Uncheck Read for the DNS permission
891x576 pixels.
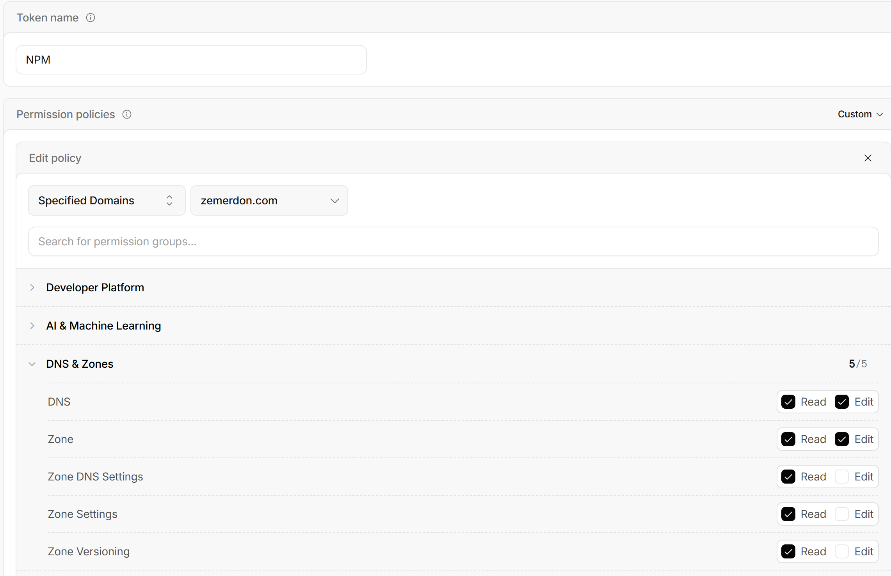click(788, 402)
